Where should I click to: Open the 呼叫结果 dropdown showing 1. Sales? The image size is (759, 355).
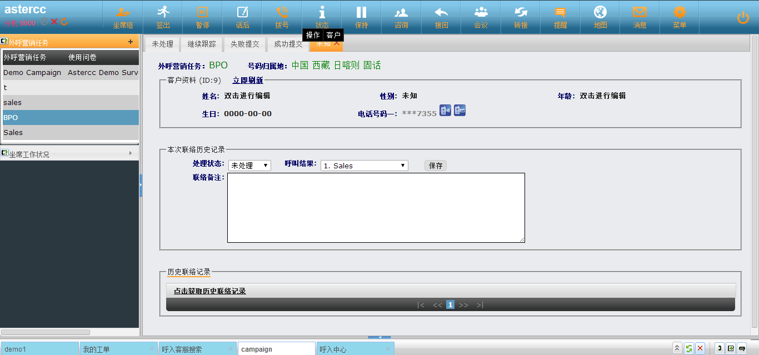pyautogui.click(x=364, y=166)
